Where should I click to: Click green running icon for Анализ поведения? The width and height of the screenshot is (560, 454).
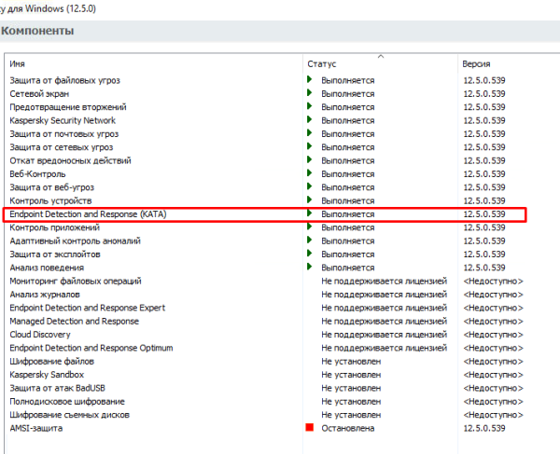click(310, 267)
